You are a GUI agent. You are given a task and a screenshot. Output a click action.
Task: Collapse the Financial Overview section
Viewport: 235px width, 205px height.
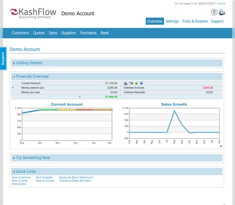pos(14,77)
